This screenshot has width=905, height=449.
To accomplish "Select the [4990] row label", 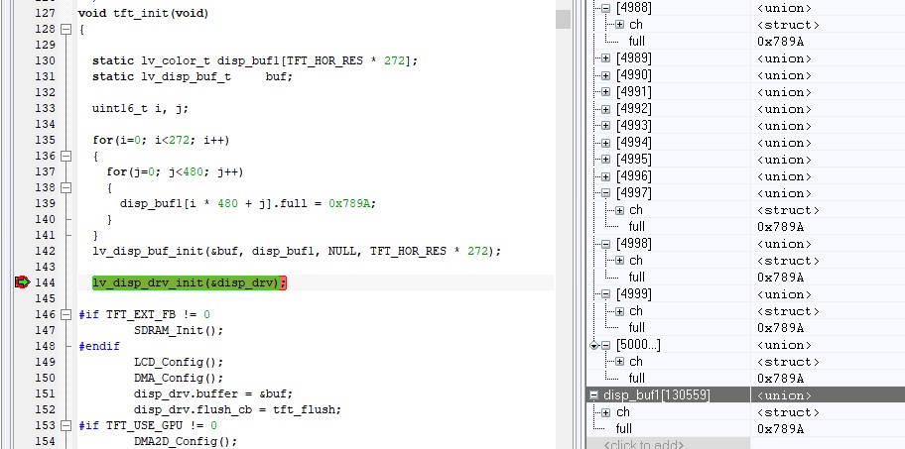I will click(x=634, y=75).
